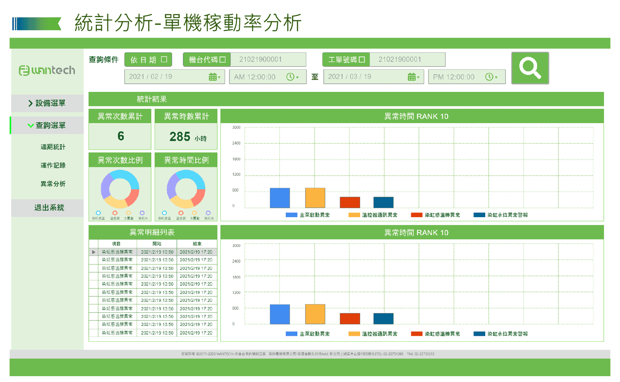Click the Wantech logo in the sidebar
The height and width of the screenshot is (382, 620).
(x=47, y=70)
